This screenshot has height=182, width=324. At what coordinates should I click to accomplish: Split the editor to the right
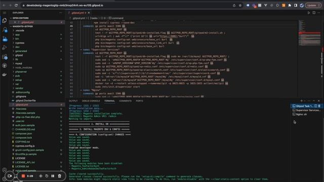click(314, 13)
